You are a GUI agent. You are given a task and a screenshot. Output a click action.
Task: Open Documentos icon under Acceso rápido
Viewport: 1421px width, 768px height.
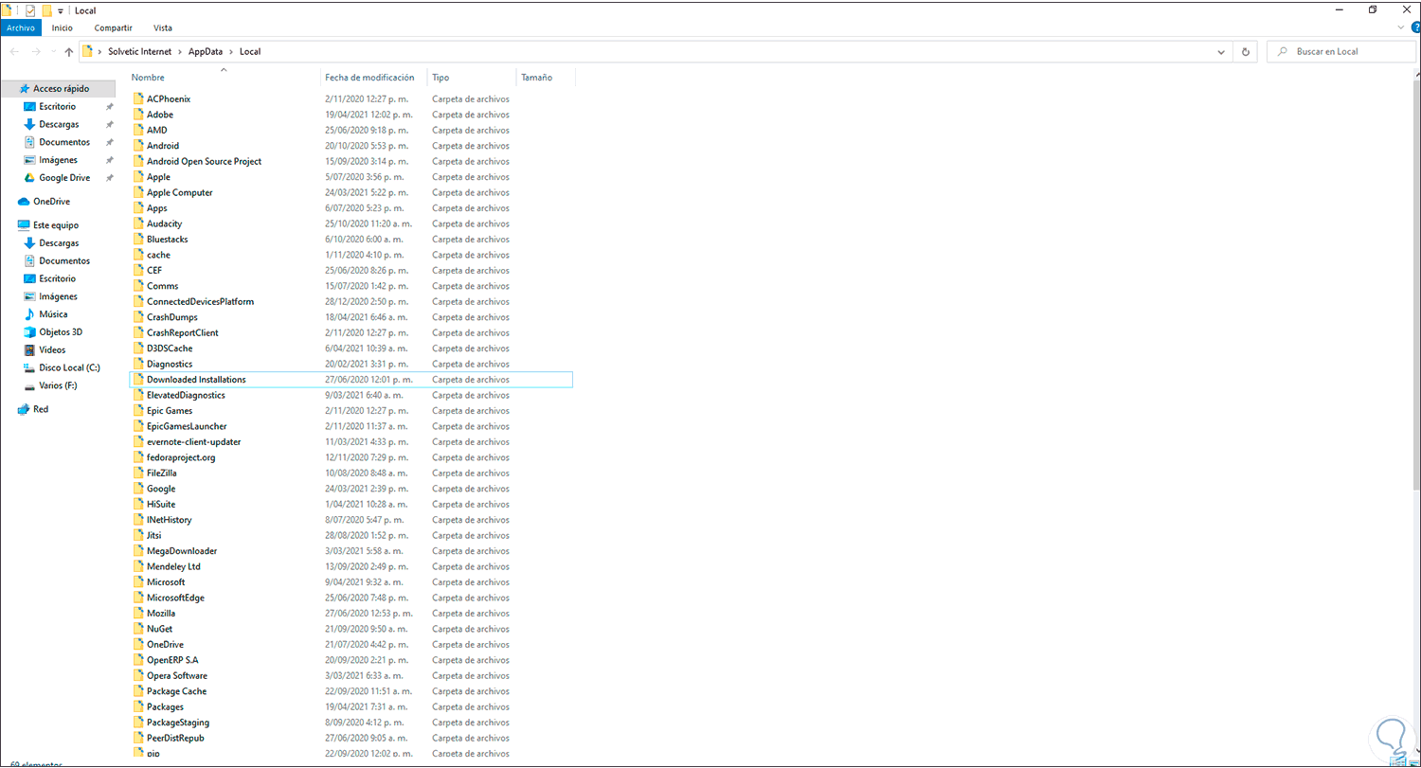click(29, 142)
